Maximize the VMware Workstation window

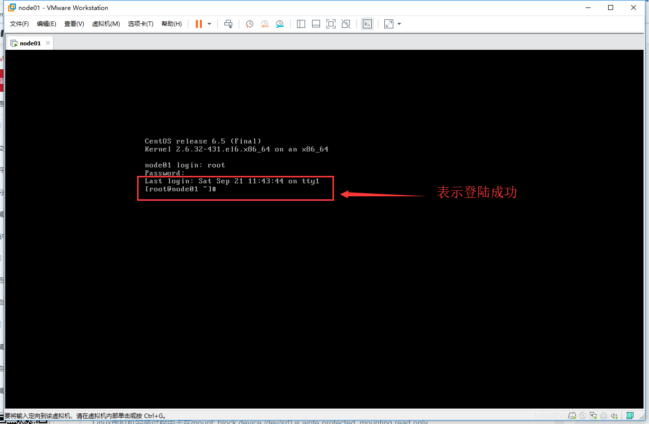coord(611,7)
